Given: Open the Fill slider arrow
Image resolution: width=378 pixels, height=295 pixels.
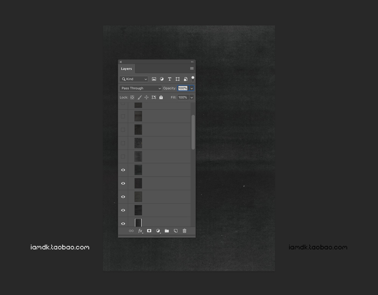Looking at the screenshot, I should click(192, 97).
